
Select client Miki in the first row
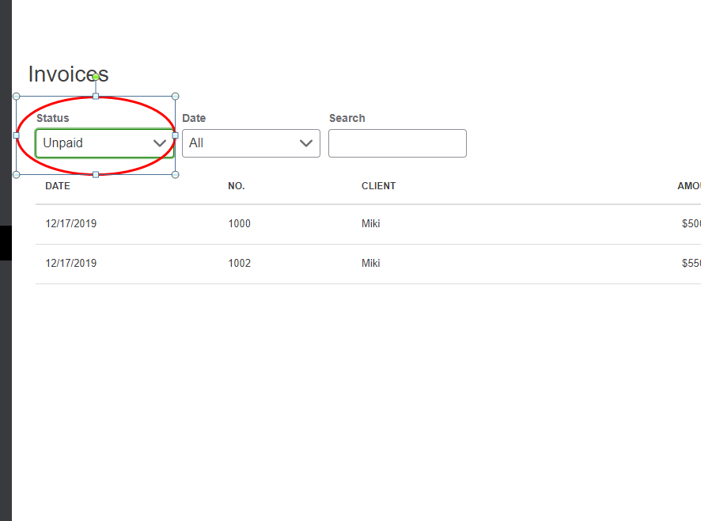(x=370, y=223)
